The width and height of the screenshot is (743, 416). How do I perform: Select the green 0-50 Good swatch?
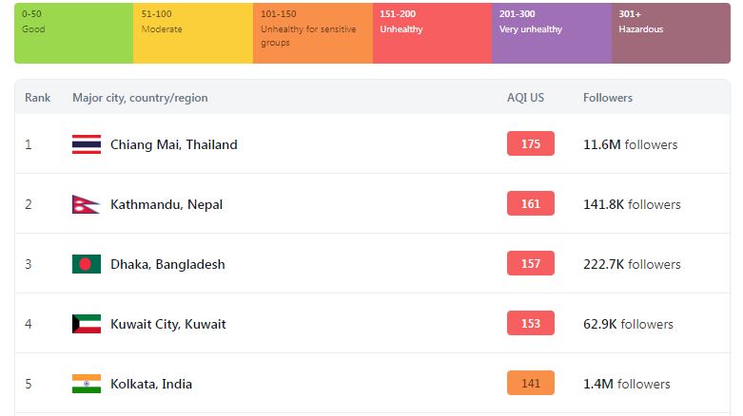click(73, 33)
